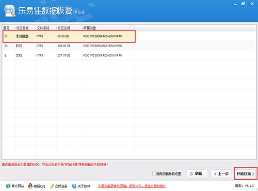The height and width of the screenshot is (191, 258).
Task: Click the 刷新 refresh button
Action: [x=197, y=173]
